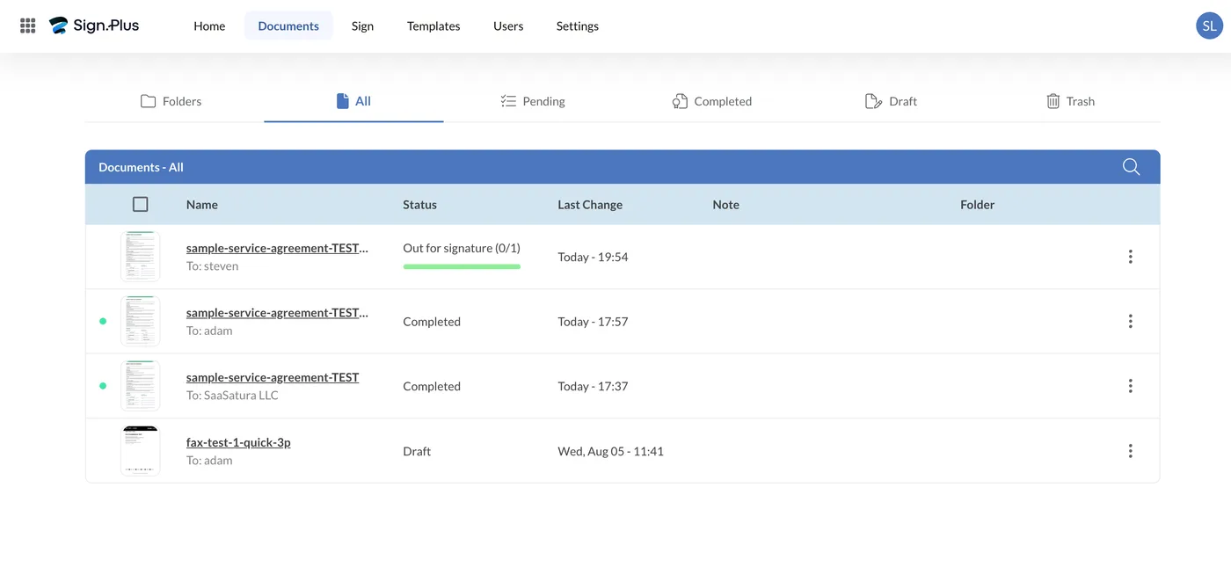Click the search magnifier in Documents header
The width and height of the screenshot is (1231, 582).
tap(1132, 167)
